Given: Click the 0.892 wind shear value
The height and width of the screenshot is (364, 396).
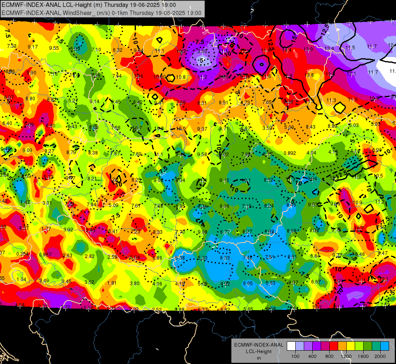Looking at the screenshot, I should [290, 153].
